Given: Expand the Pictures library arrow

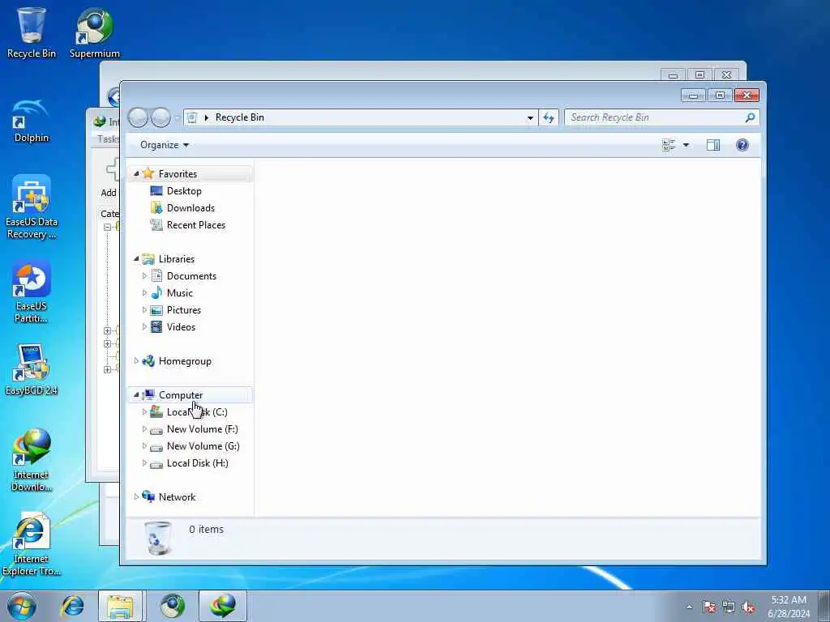Looking at the screenshot, I should point(144,310).
